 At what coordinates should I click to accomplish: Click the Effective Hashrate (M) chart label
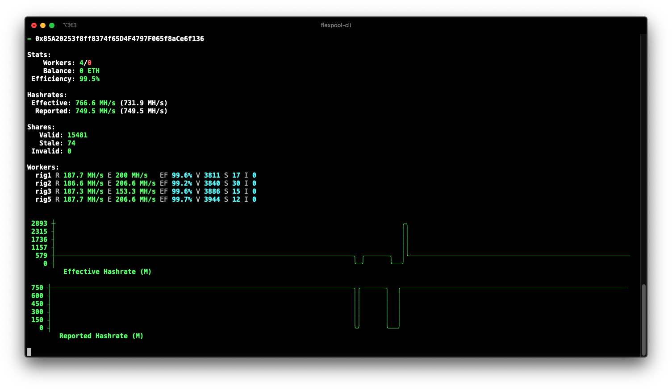[x=107, y=272]
